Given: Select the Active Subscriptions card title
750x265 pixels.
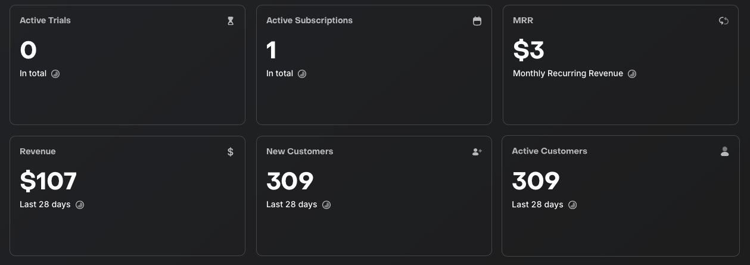Looking at the screenshot, I should (x=309, y=20).
